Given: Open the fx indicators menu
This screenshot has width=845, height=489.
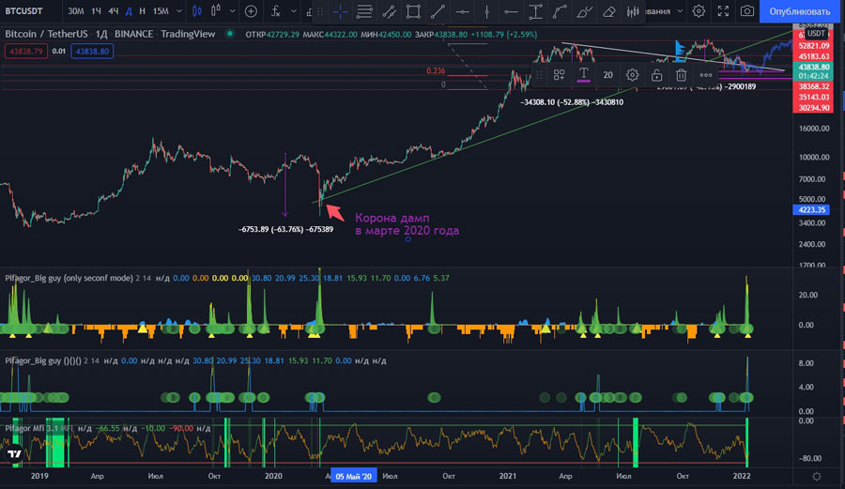Looking at the screenshot, I should [x=274, y=11].
